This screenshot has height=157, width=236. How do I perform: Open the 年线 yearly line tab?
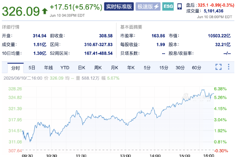[48, 68]
